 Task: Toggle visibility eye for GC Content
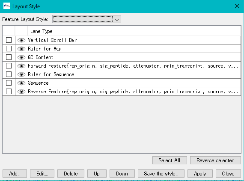[21, 57]
